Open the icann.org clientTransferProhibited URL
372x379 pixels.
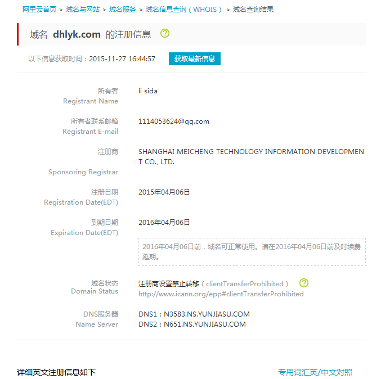221,294
